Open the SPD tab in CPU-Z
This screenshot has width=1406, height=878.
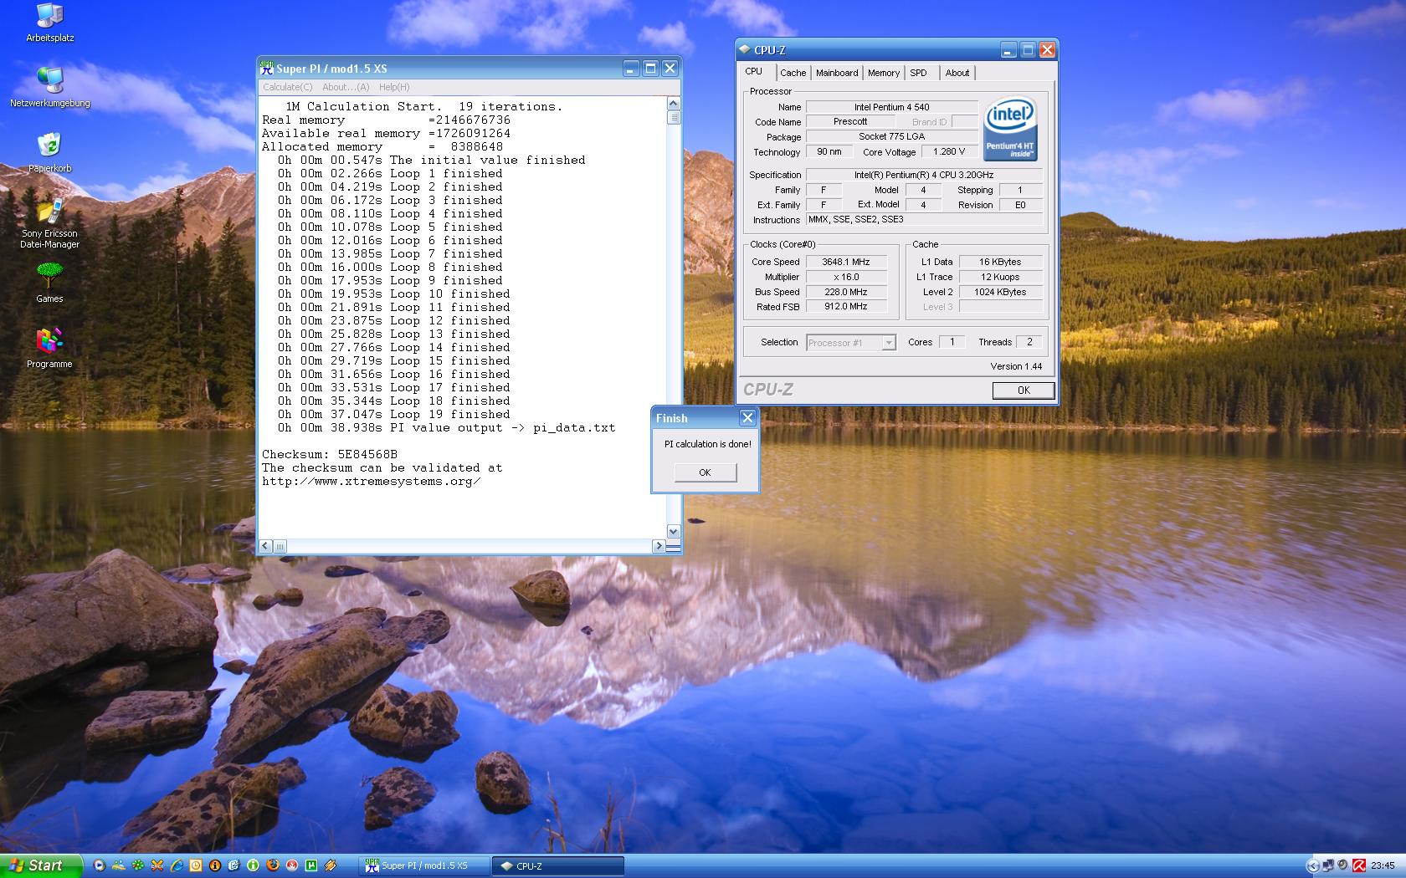click(x=918, y=73)
